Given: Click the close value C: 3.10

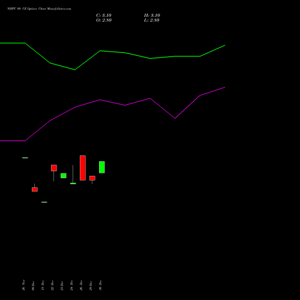Looking at the screenshot, I should tap(104, 16).
